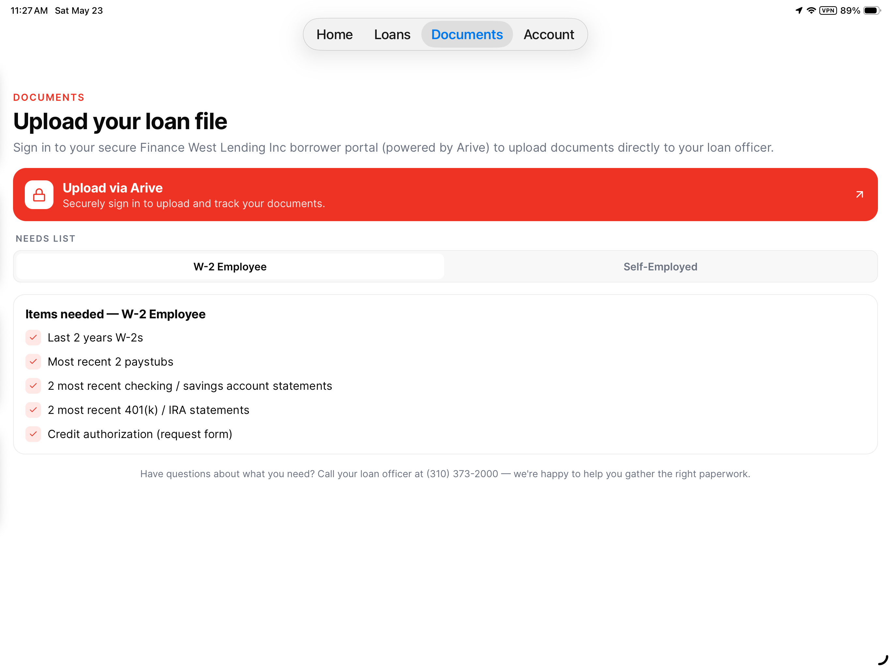891x668 pixels.
Task: Toggle the Most recent 2 paystubs checkbox
Action: tap(34, 362)
